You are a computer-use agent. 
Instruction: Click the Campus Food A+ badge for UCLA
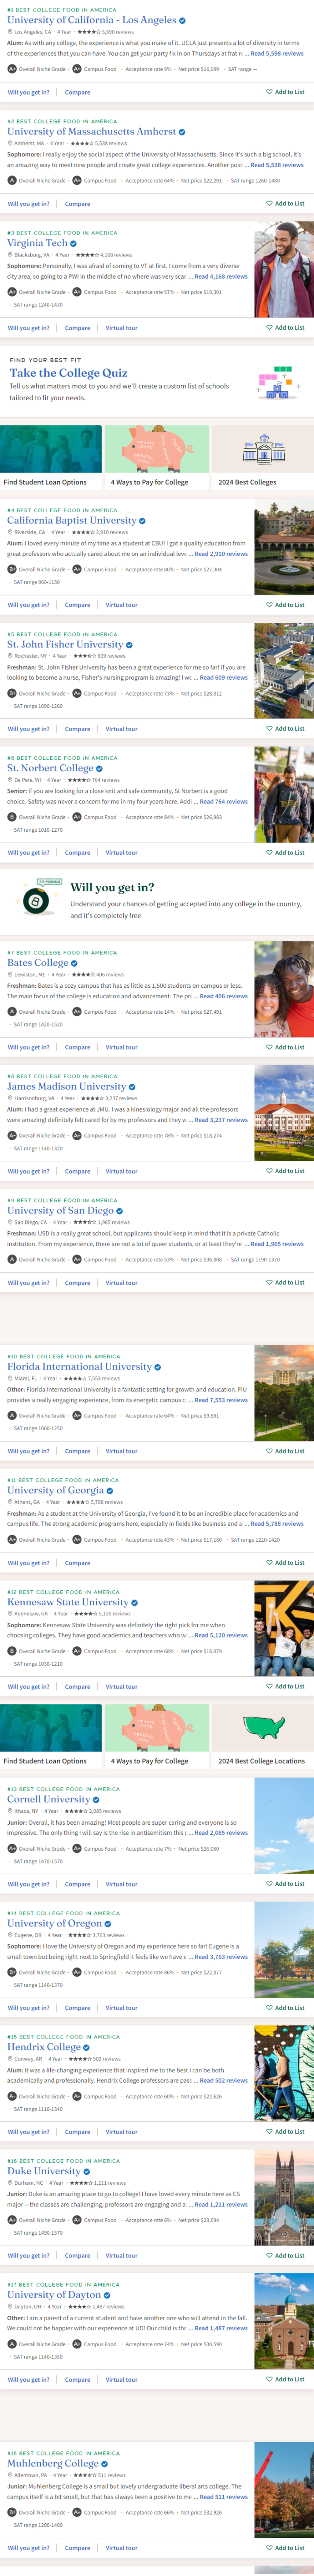[x=77, y=69]
